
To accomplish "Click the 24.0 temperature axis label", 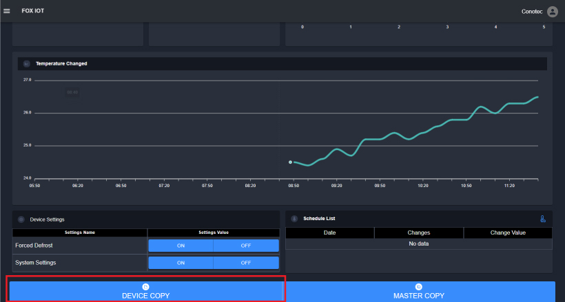I will click(x=28, y=178).
